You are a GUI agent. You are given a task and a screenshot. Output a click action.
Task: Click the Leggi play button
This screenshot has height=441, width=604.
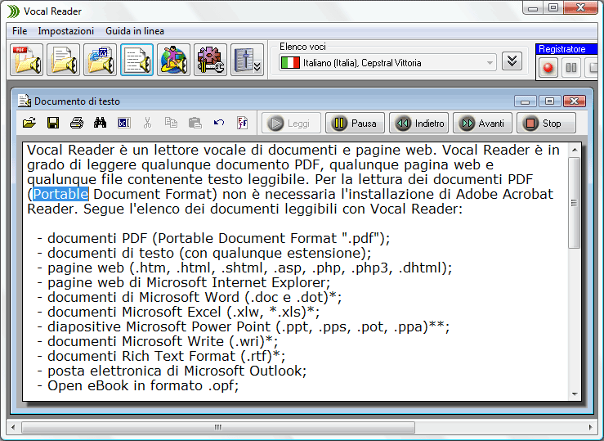(x=291, y=124)
